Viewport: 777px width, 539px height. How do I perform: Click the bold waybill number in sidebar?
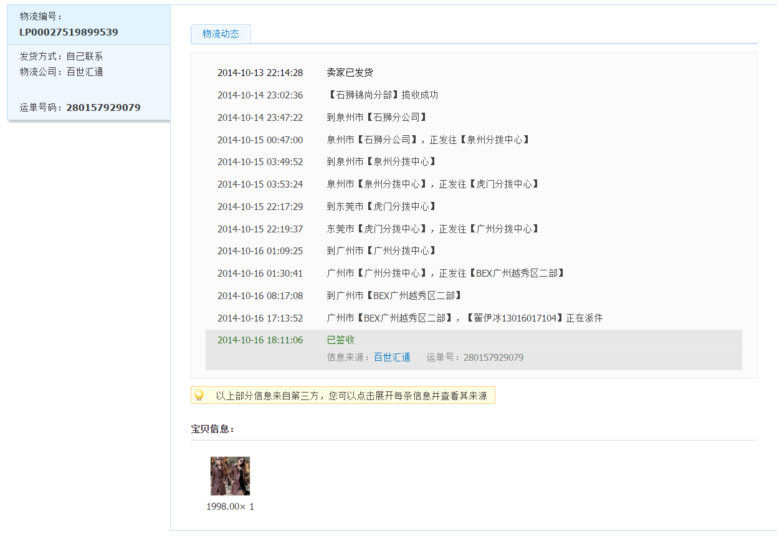pos(103,107)
